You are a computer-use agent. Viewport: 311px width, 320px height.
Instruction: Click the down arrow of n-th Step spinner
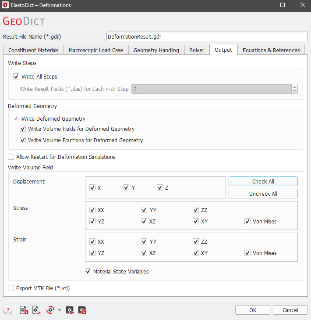[294, 91]
